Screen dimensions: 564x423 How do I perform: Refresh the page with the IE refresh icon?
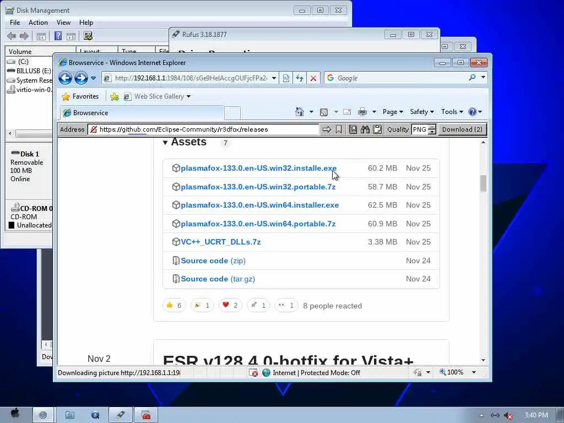(300, 78)
